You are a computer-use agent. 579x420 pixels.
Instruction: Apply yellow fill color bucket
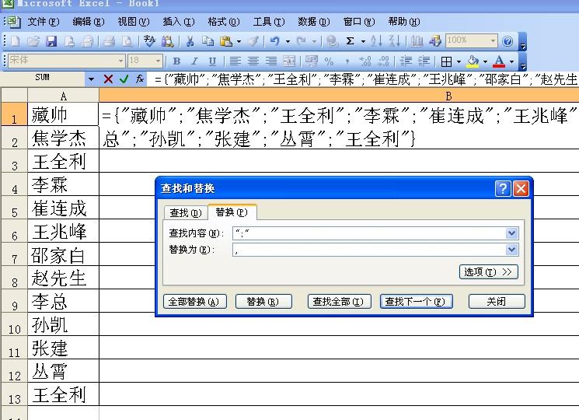point(473,61)
